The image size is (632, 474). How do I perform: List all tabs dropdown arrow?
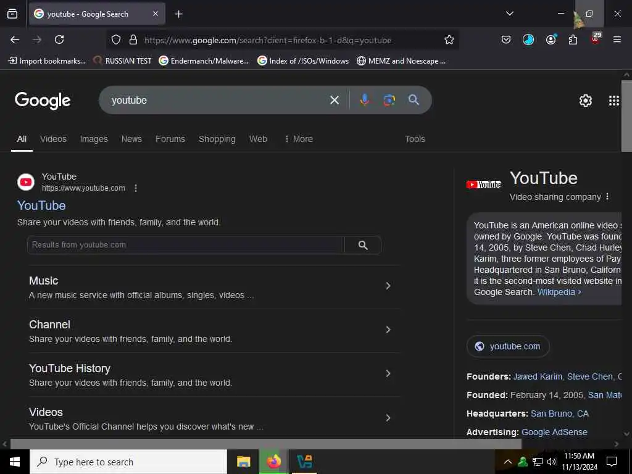coord(509,14)
